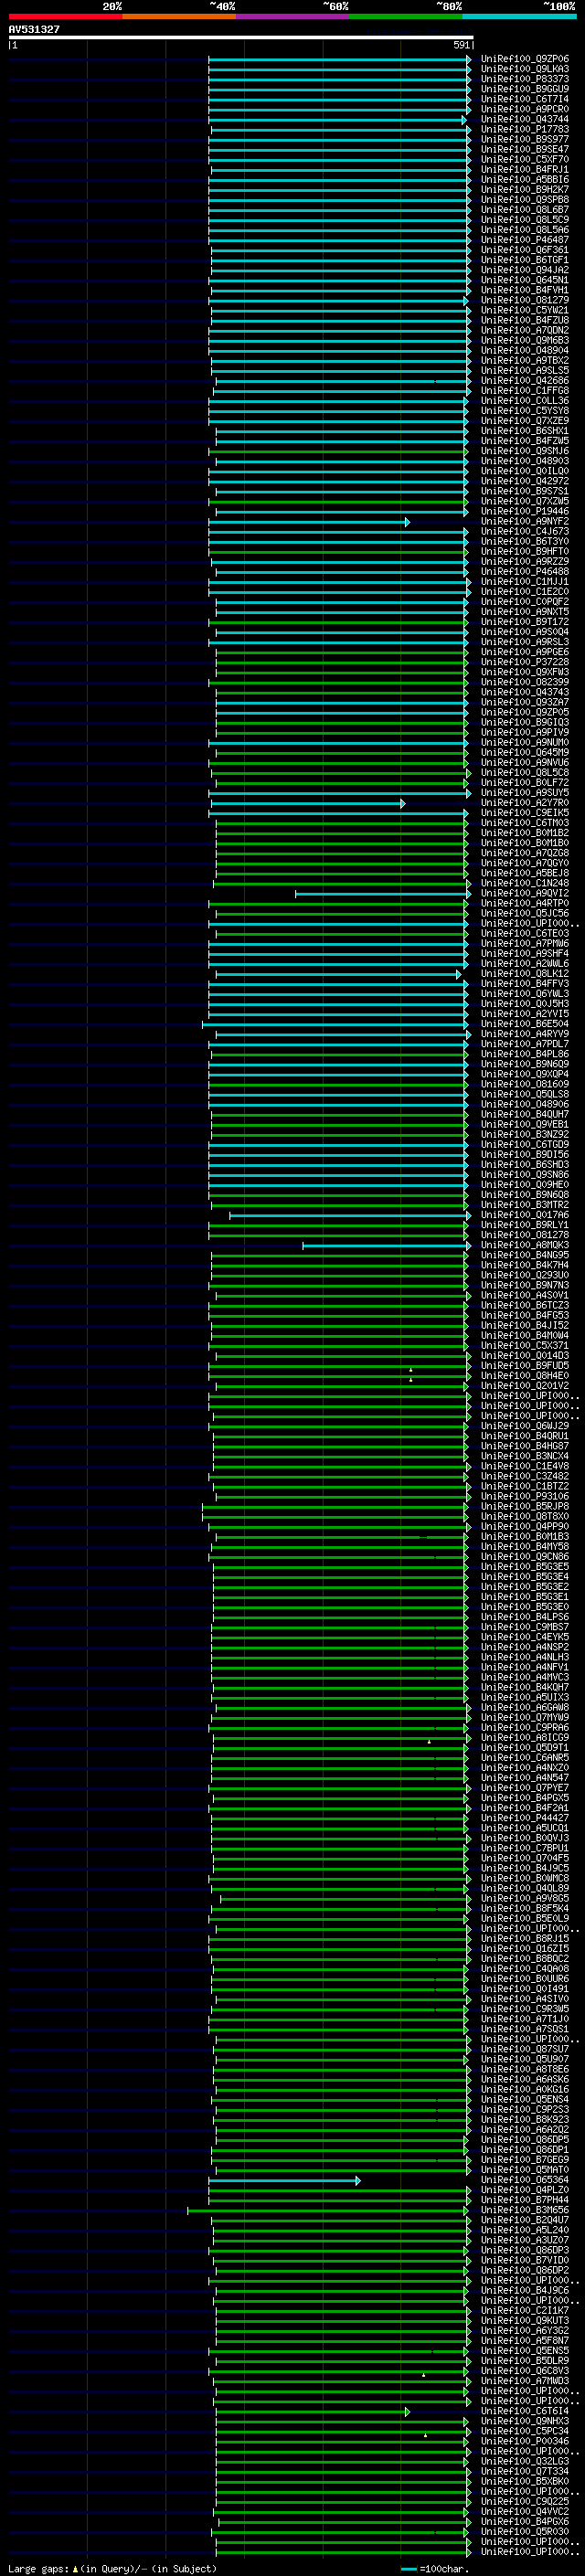Select hit label UniRef100_P19446

(x=525, y=512)
